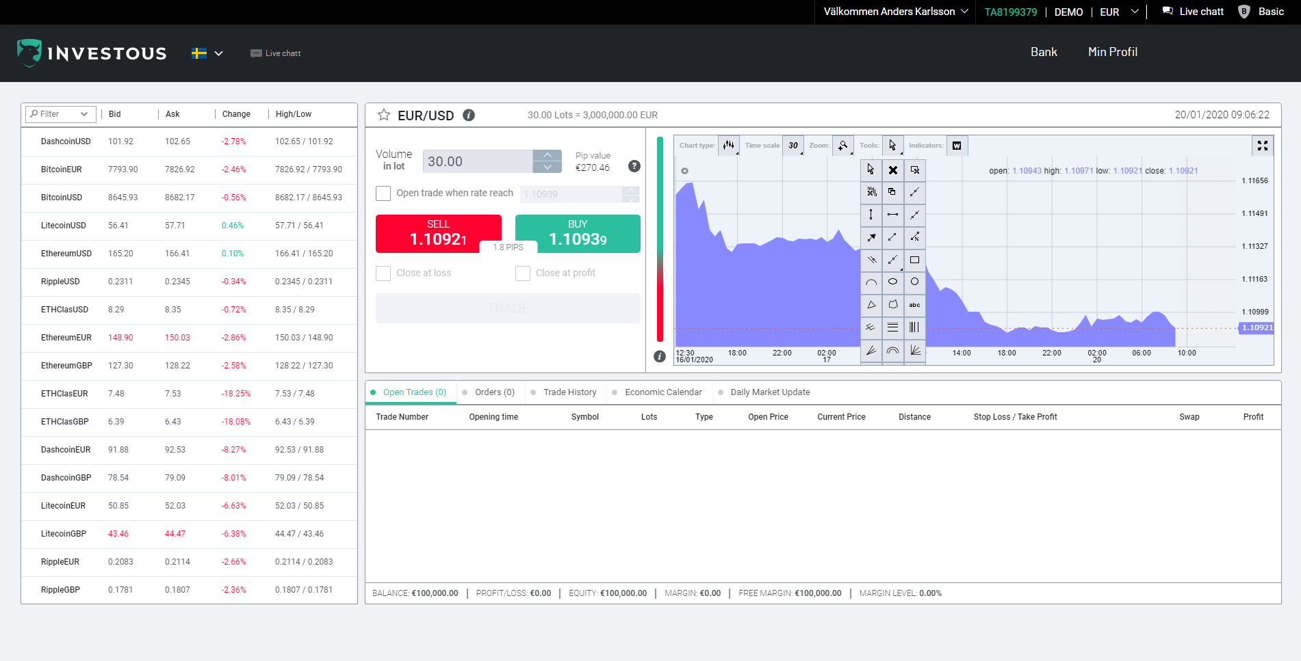Viewport: 1301px width, 661px height.
Task: Open the Indicators selector
Action: pyautogui.click(x=957, y=146)
